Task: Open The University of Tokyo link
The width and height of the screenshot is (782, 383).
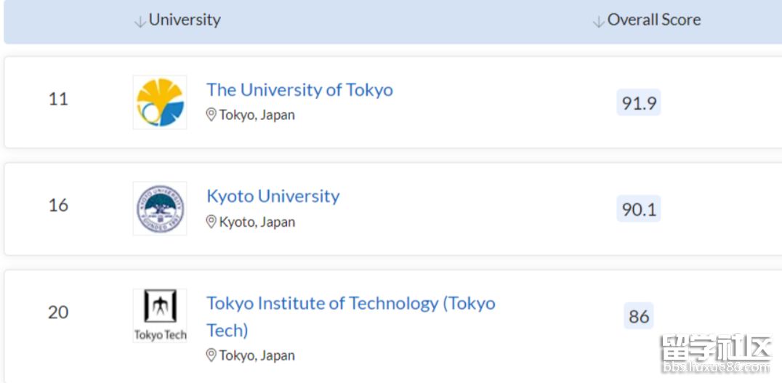Action: coord(299,90)
